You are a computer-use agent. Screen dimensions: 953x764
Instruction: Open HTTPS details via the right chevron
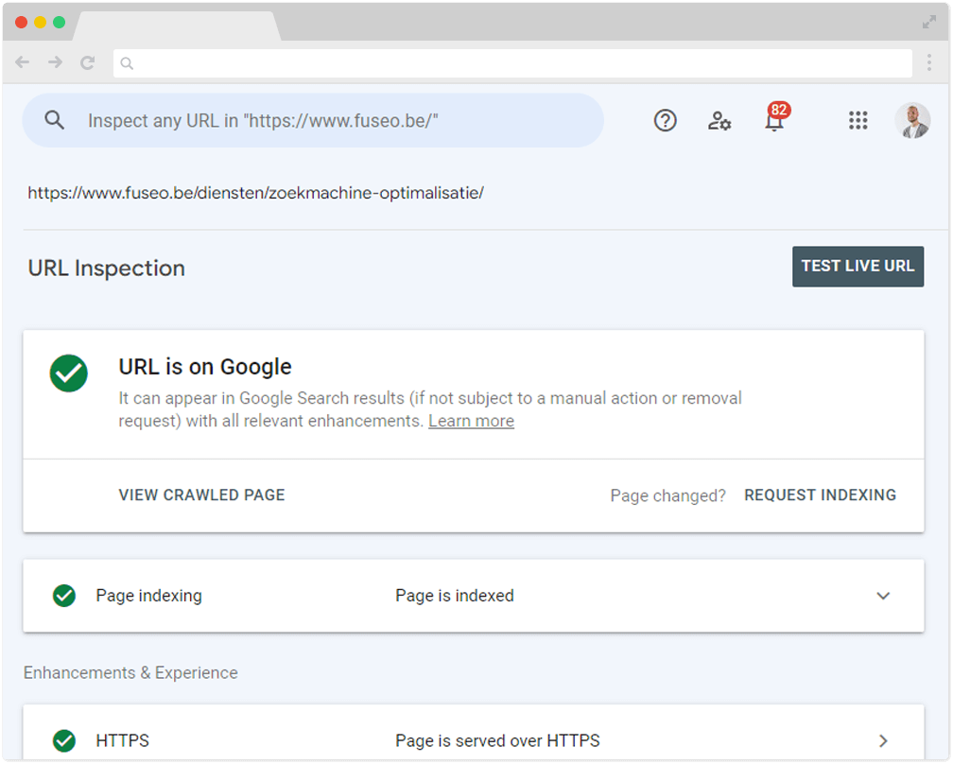click(x=883, y=741)
